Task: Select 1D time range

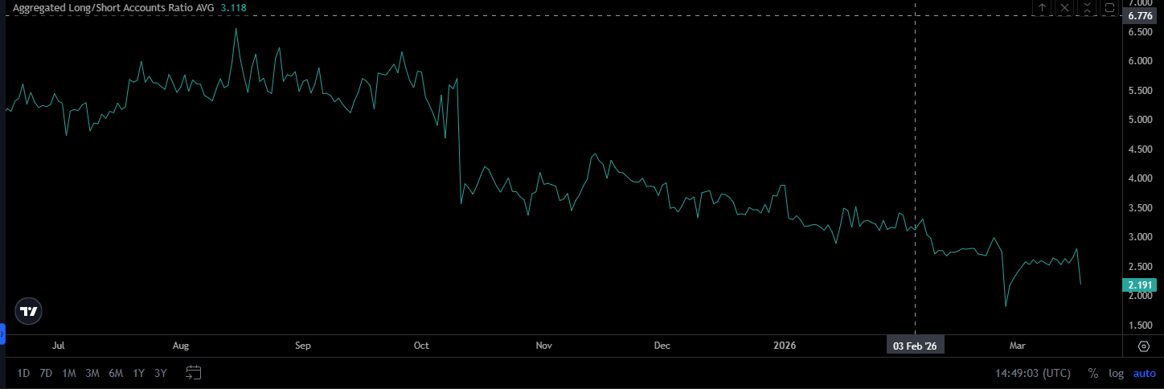Action: 23,373
